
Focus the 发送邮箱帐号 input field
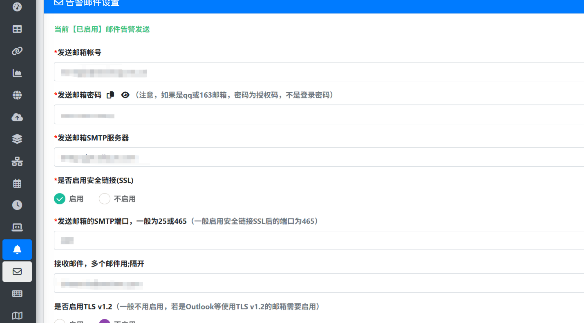(x=319, y=72)
